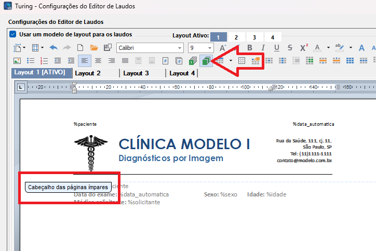Insert an image with picture icon

point(17,61)
